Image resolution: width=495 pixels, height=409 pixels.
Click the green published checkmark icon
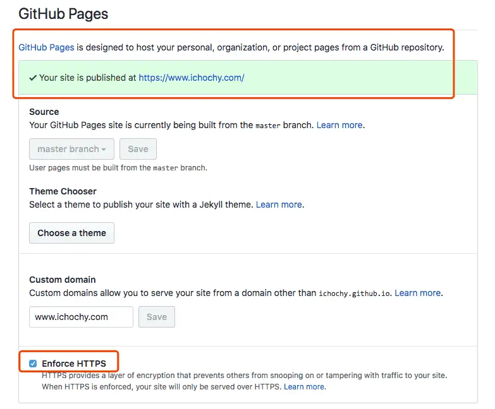tap(32, 78)
